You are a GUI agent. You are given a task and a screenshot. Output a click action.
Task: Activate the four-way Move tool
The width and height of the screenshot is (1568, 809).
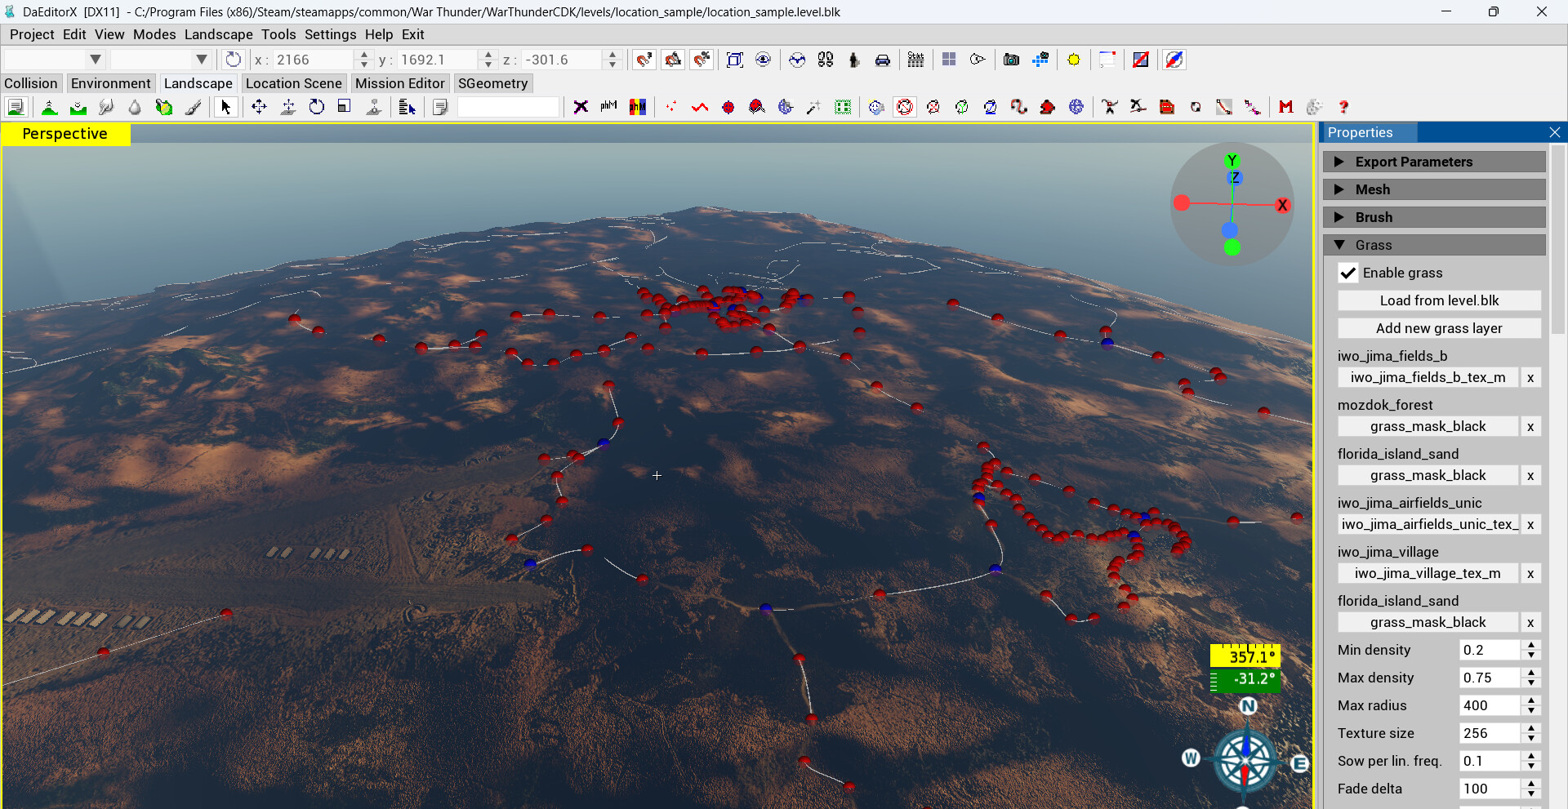tap(259, 107)
